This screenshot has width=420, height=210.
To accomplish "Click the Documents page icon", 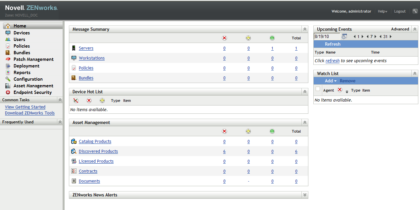I will pos(74,181).
